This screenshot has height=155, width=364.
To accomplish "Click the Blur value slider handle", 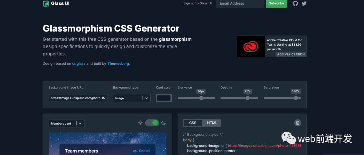I will (201, 98).
